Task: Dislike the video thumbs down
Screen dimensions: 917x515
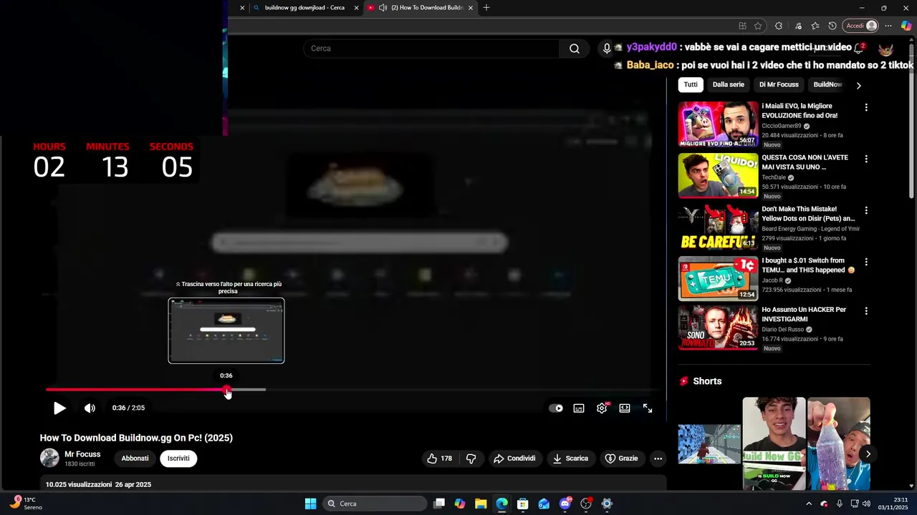Action: point(471,458)
